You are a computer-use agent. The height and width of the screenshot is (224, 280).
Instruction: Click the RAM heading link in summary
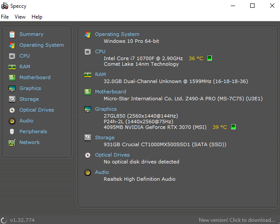click(100, 74)
